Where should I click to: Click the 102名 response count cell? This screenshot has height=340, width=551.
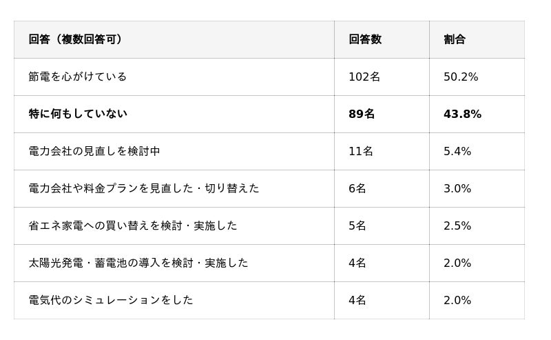tap(364, 77)
